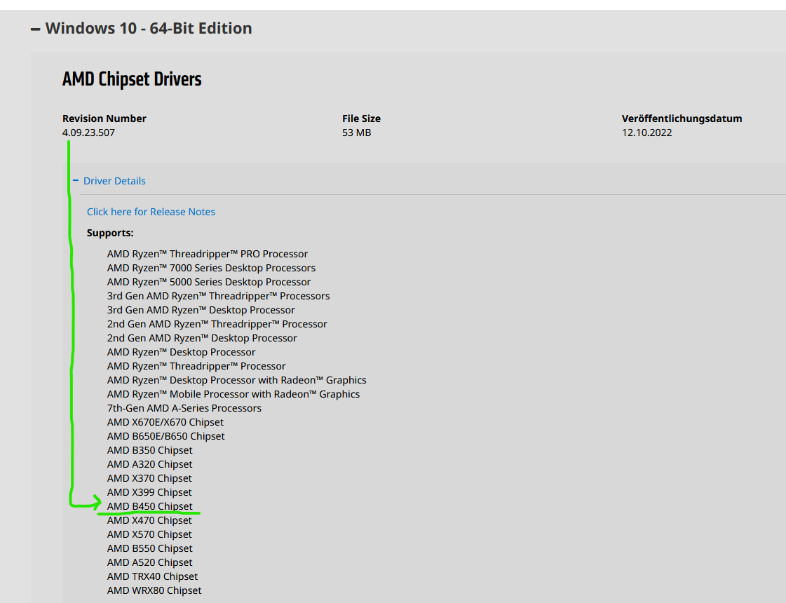Select AMD B650E/B650 Chipset entry
The image size is (786, 603).
tap(166, 437)
